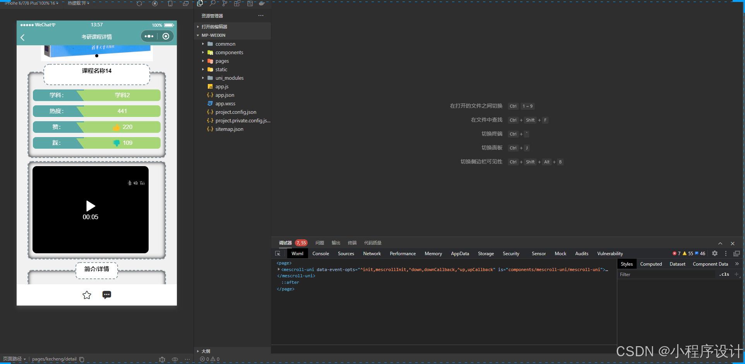Toggle the .cls class editor in Styles

pyautogui.click(x=724, y=275)
